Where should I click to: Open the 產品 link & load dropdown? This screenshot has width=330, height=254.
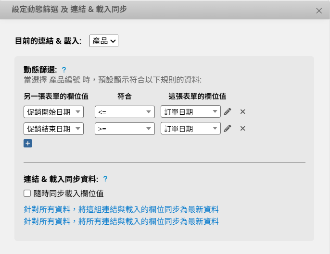tap(104, 41)
